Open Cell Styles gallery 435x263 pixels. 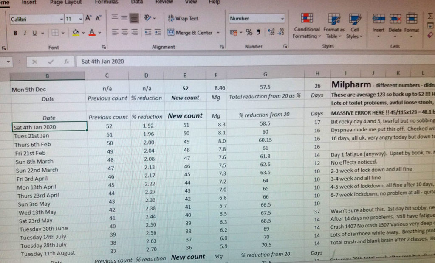(x=355, y=26)
